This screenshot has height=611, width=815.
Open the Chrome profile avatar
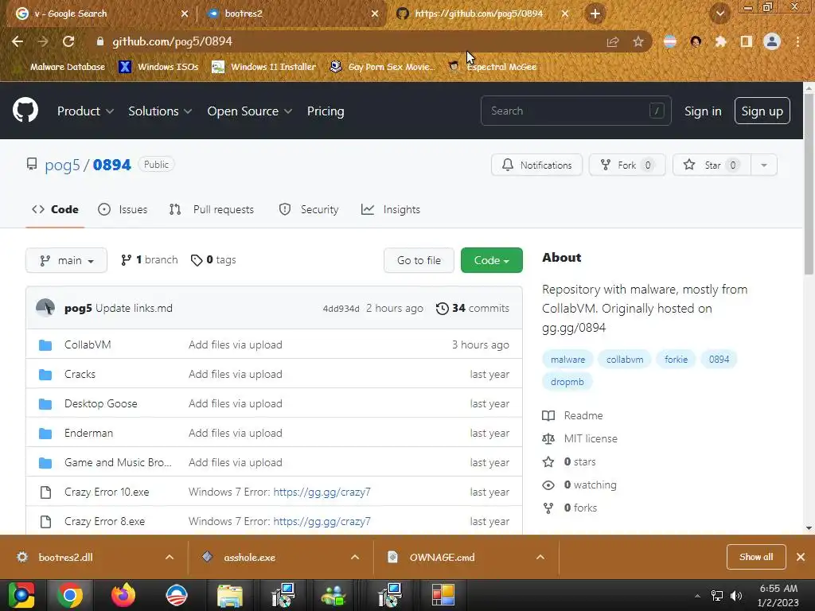772,41
